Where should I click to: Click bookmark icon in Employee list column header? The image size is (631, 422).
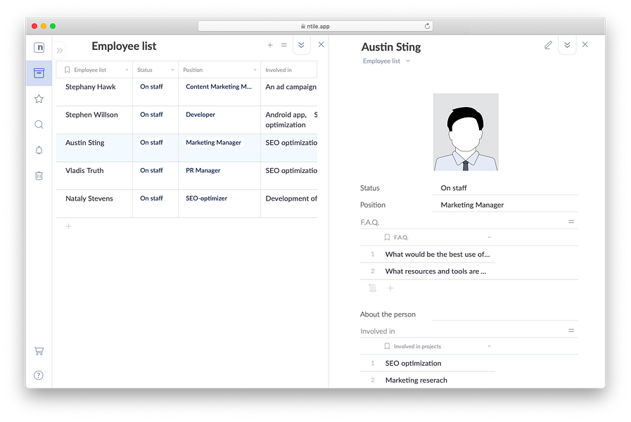click(x=68, y=70)
